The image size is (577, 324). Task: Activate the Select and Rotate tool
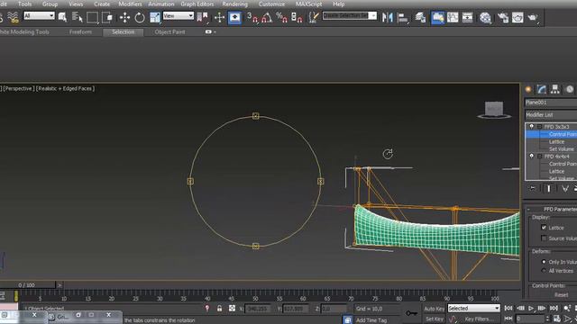140,17
